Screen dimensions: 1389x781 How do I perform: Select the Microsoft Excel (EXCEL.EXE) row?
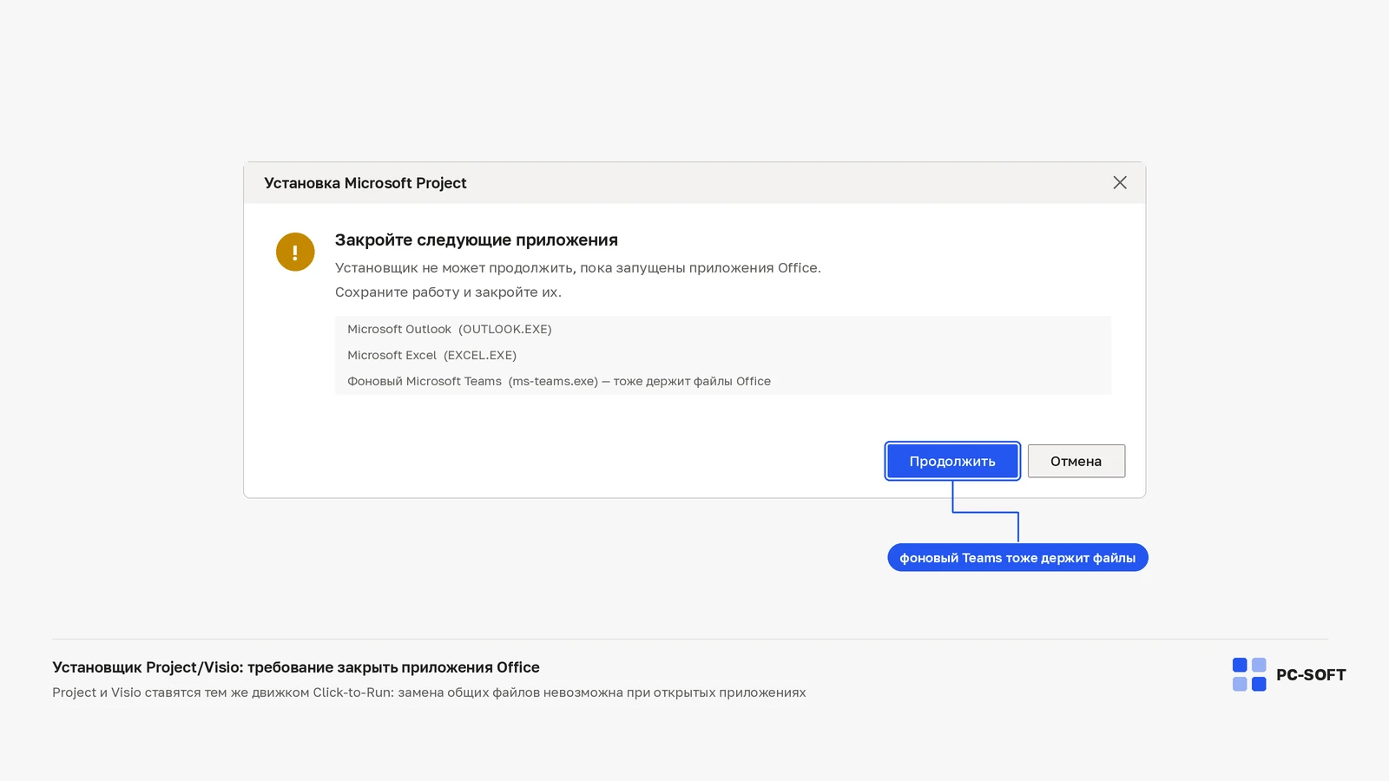pyautogui.click(x=723, y=355)
